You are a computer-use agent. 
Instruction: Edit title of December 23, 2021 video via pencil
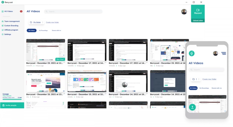tap(64, 63)
